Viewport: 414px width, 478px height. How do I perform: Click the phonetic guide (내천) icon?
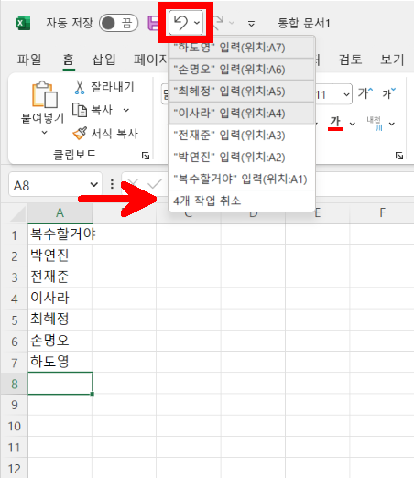point(374,124)
